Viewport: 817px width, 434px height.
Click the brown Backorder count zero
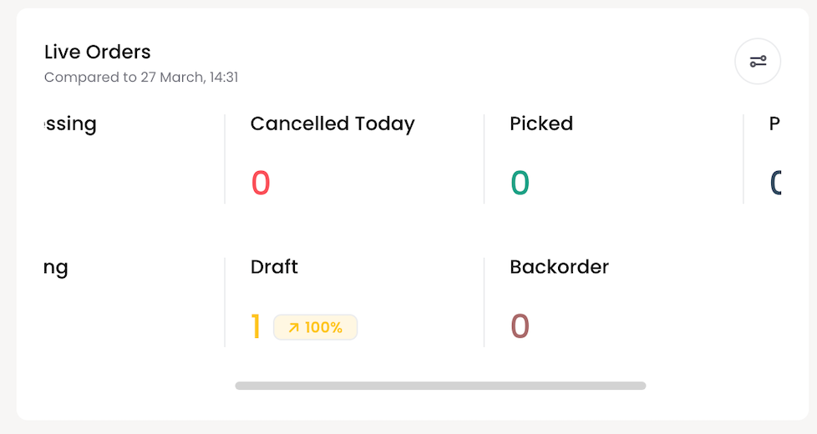[x=520, y=326]
